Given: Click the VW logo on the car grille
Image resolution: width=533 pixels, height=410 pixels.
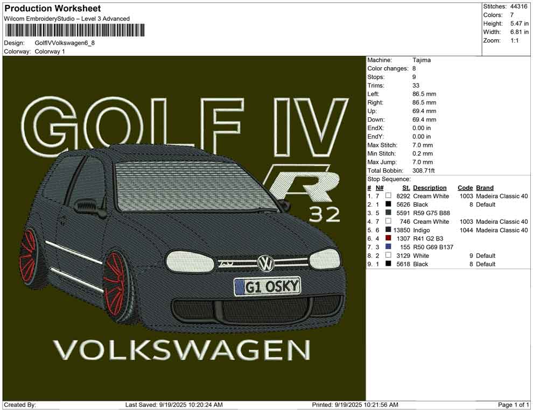Looking at the screenshot, I should coord(265,263).
